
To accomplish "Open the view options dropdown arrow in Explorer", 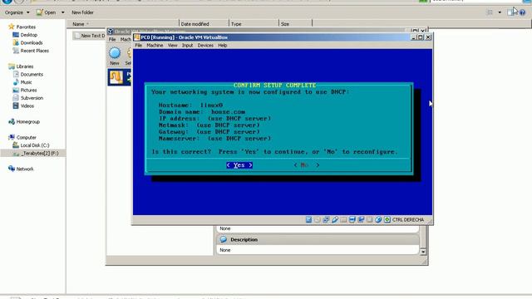I will pyautogui.click(x=500, y=12).
